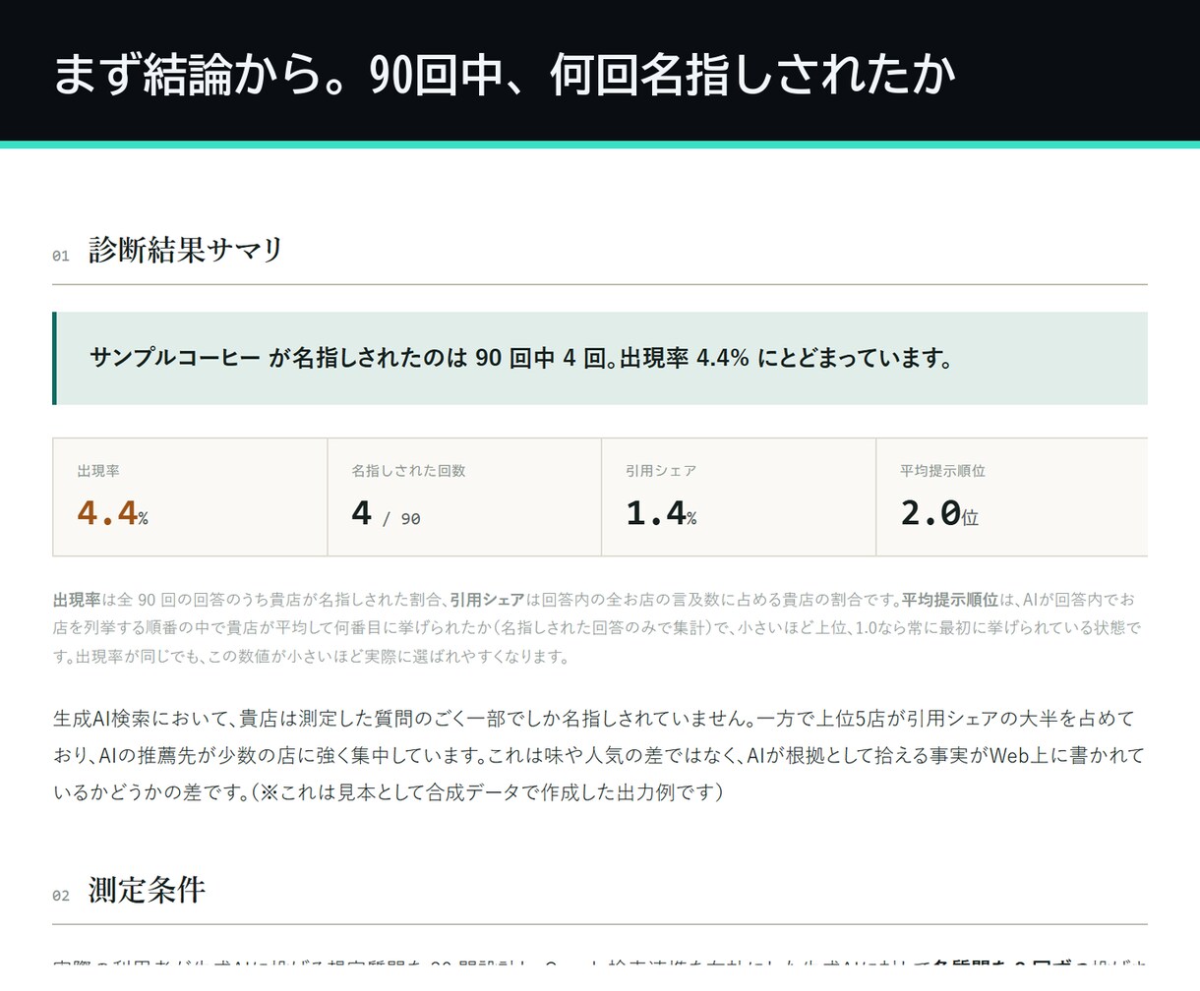Click the callout sentence starting 'サンプルコーヒー が名指しされたのは'

click(x=521, y=358)
